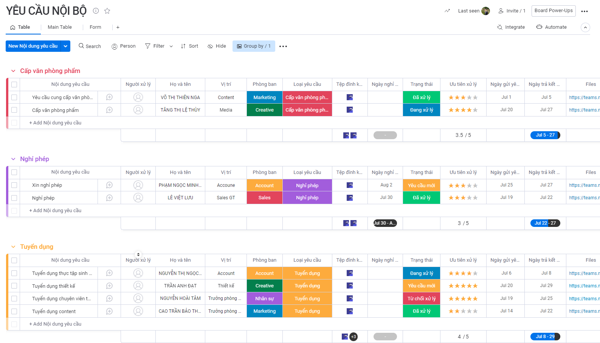Open the activity log trend icon
The height and width of the screenshot is (343, 600).
pyautogui.click(x=447, y=11)
